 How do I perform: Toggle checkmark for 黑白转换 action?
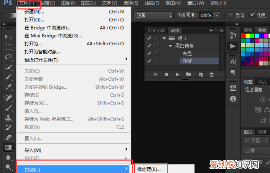pos(149,46)
